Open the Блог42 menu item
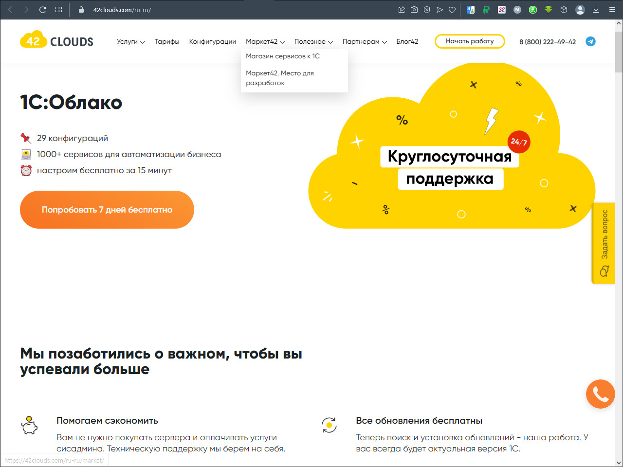 click(x=407, y=41)
